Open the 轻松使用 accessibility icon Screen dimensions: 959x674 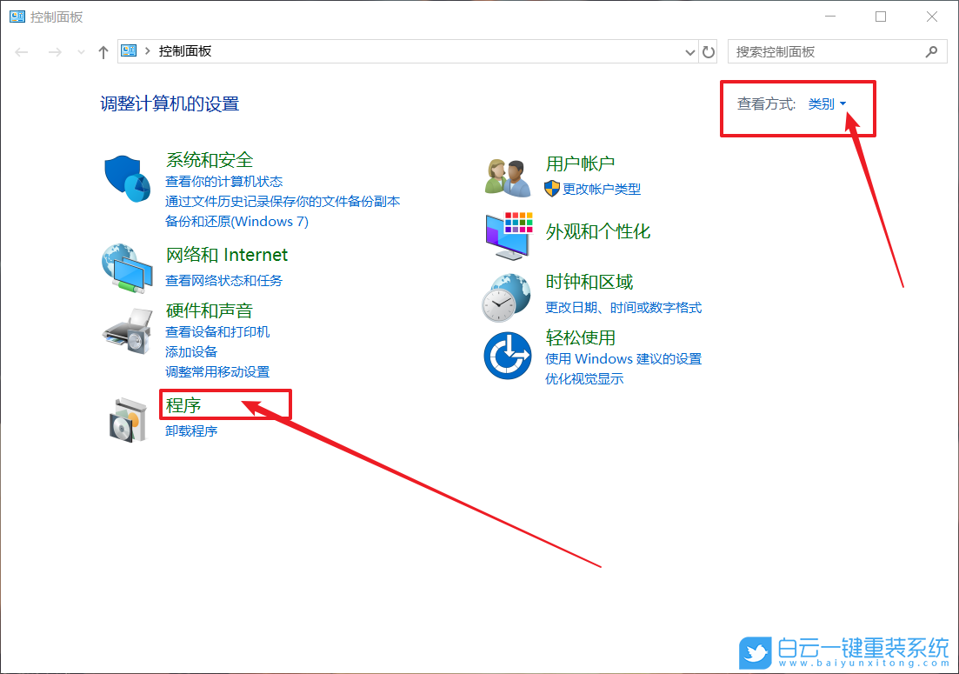pyautogui.click(x=507, y=355)
